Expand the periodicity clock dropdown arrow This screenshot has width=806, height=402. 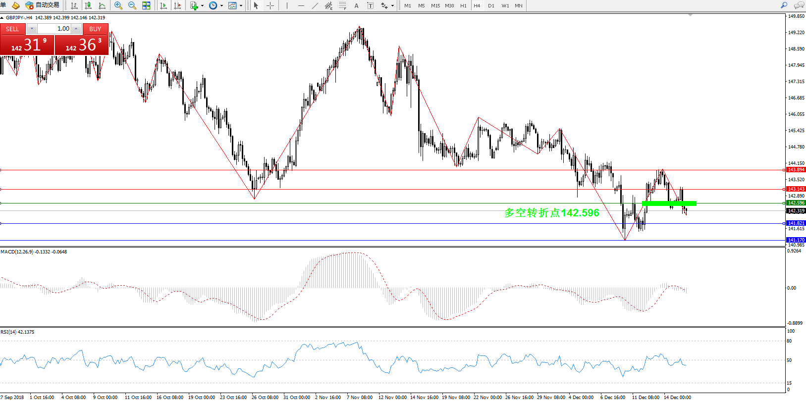(221, 6)
